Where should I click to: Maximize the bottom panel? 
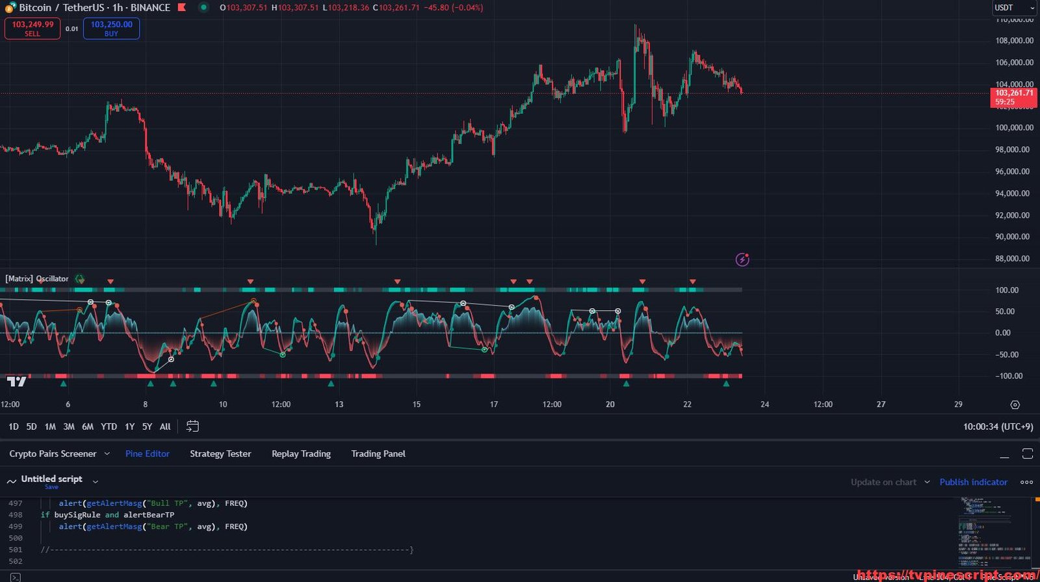pos(1027,454)
